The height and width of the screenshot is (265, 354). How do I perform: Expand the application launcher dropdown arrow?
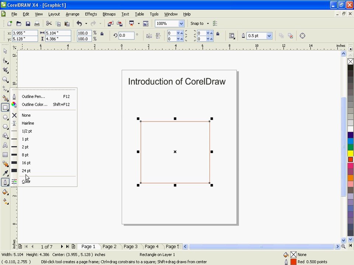(139, 24)
